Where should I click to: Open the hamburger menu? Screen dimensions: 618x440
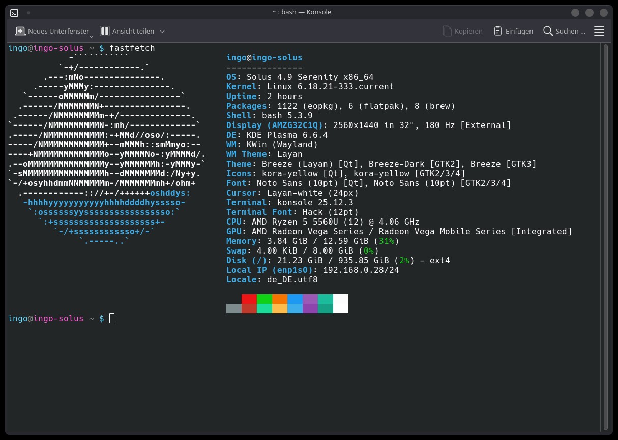pyautogui.click(x=599, y=31)
